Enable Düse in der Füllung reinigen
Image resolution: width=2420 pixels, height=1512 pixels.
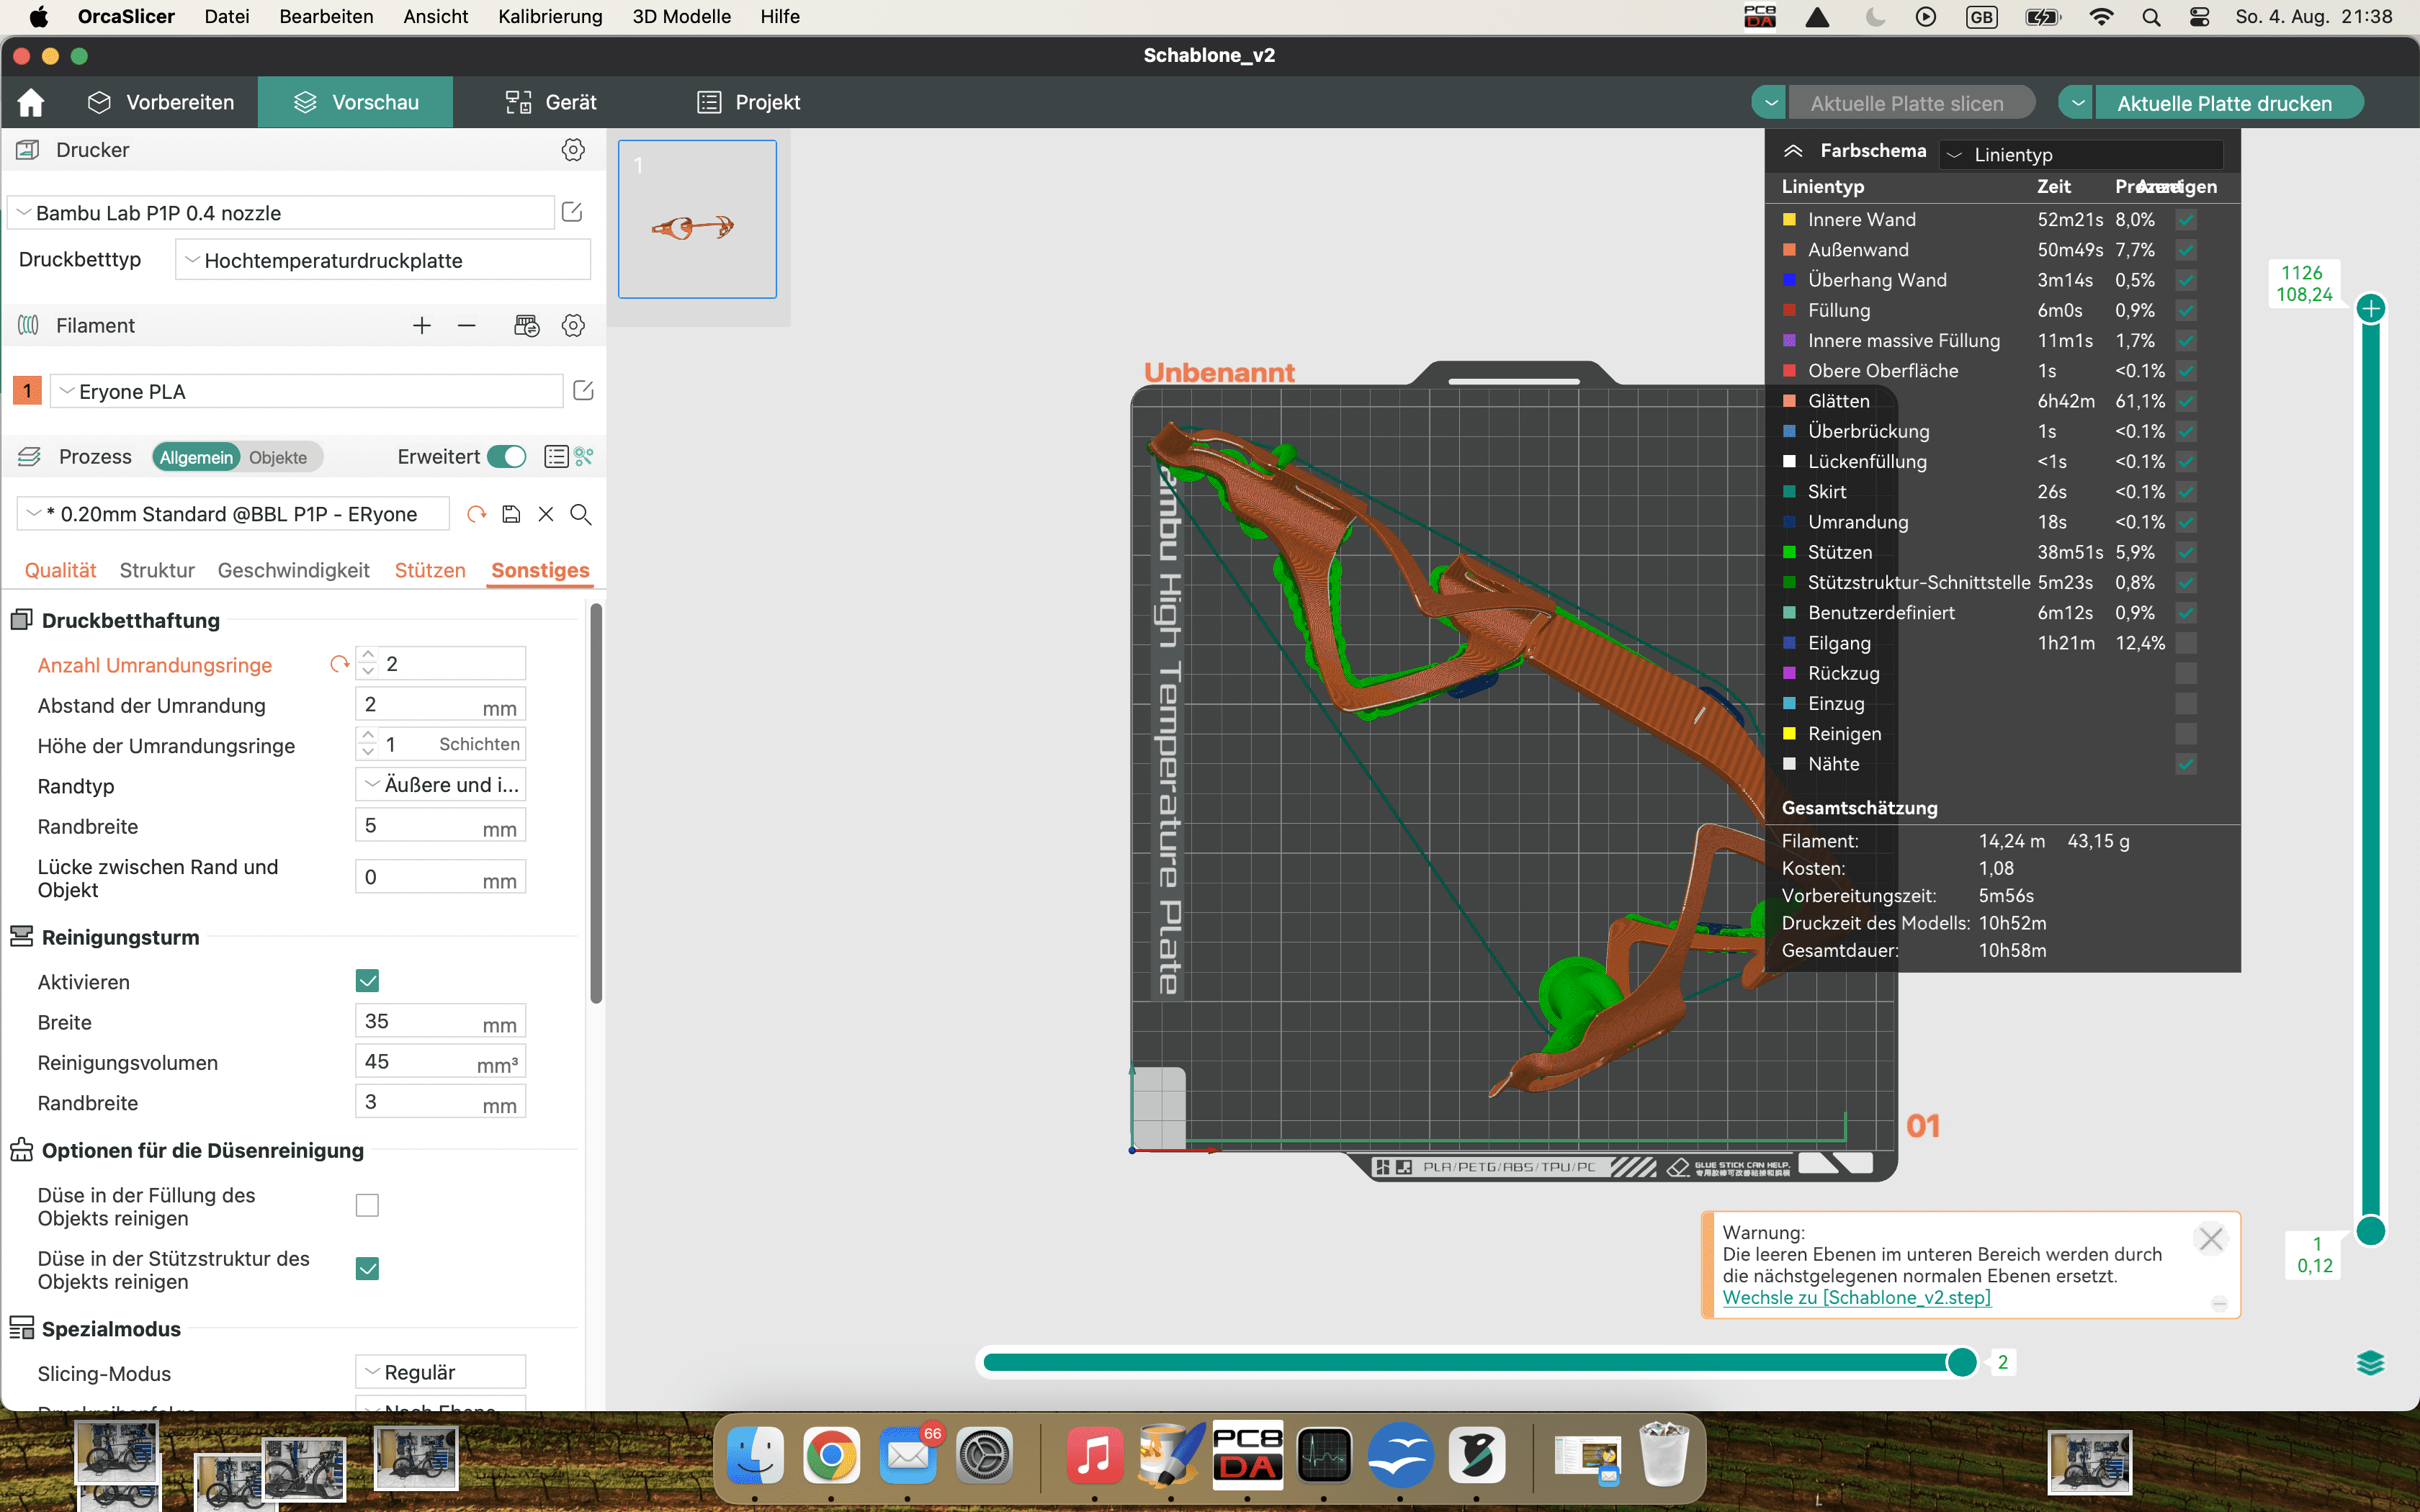pyautogui.click(x=367, y=1205)
